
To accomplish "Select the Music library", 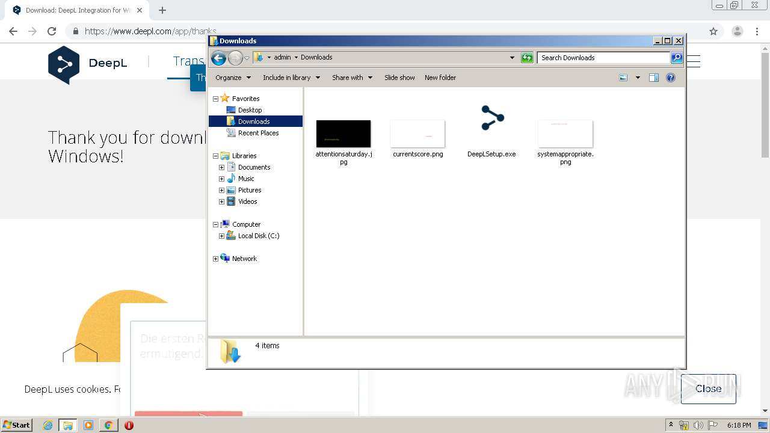I will (x=246, y=179).
